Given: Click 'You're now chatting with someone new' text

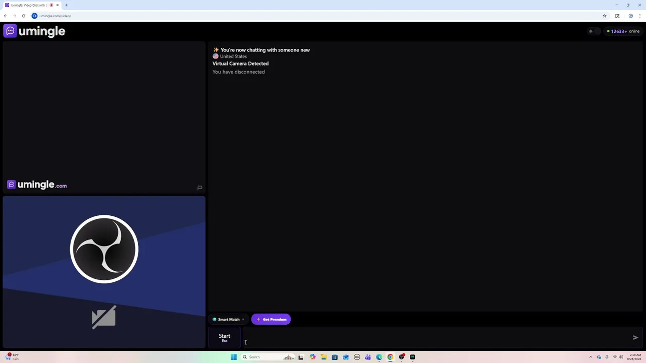Looking at the screenshot, I should click(265, 50).
